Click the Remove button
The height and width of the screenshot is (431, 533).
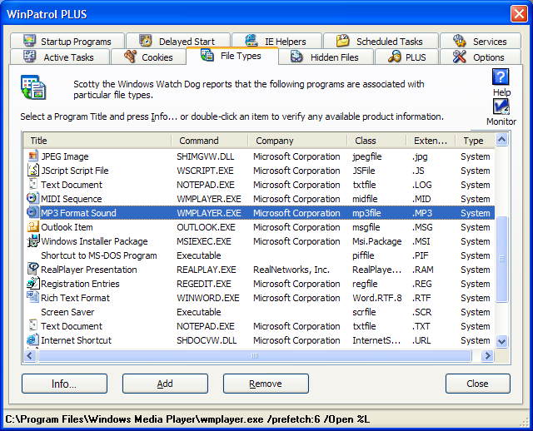(x=266, y=384)
